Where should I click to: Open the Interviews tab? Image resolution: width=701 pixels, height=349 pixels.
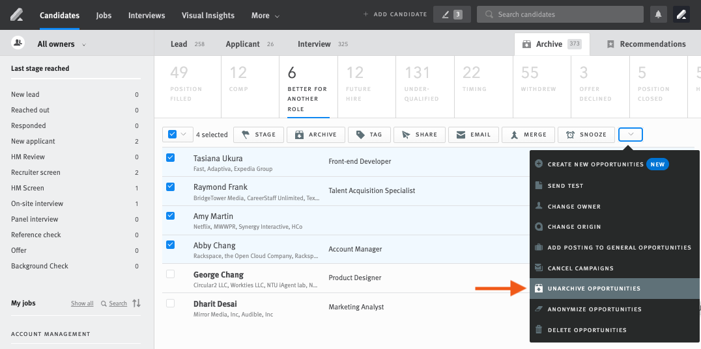point(147,15)
